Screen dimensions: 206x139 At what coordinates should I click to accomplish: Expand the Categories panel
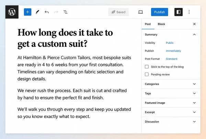click(x=171, y=84)
